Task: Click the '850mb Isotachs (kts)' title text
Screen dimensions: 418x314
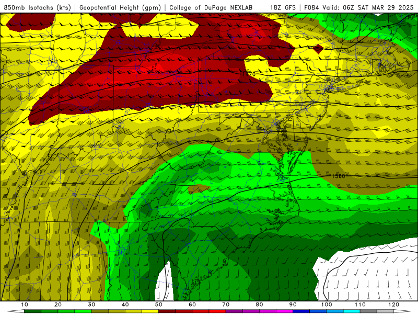Action: click(x=37, y=7)
